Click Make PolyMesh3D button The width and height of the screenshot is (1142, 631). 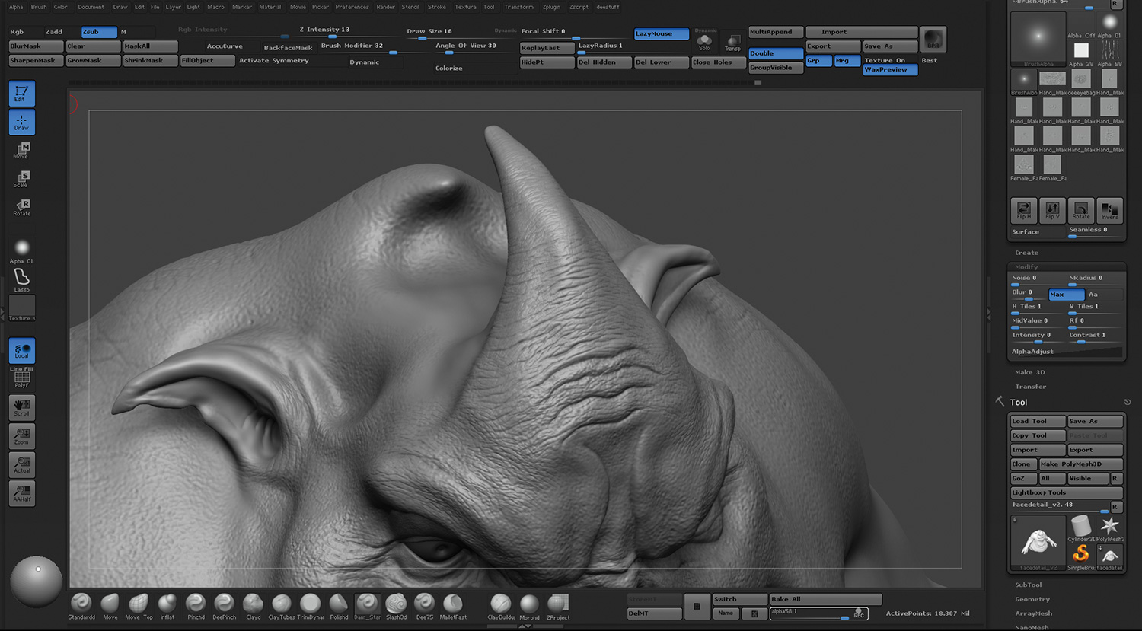pos(1081,464)
